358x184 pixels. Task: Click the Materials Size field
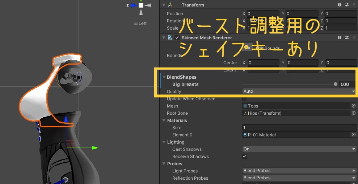coord(299,128)
